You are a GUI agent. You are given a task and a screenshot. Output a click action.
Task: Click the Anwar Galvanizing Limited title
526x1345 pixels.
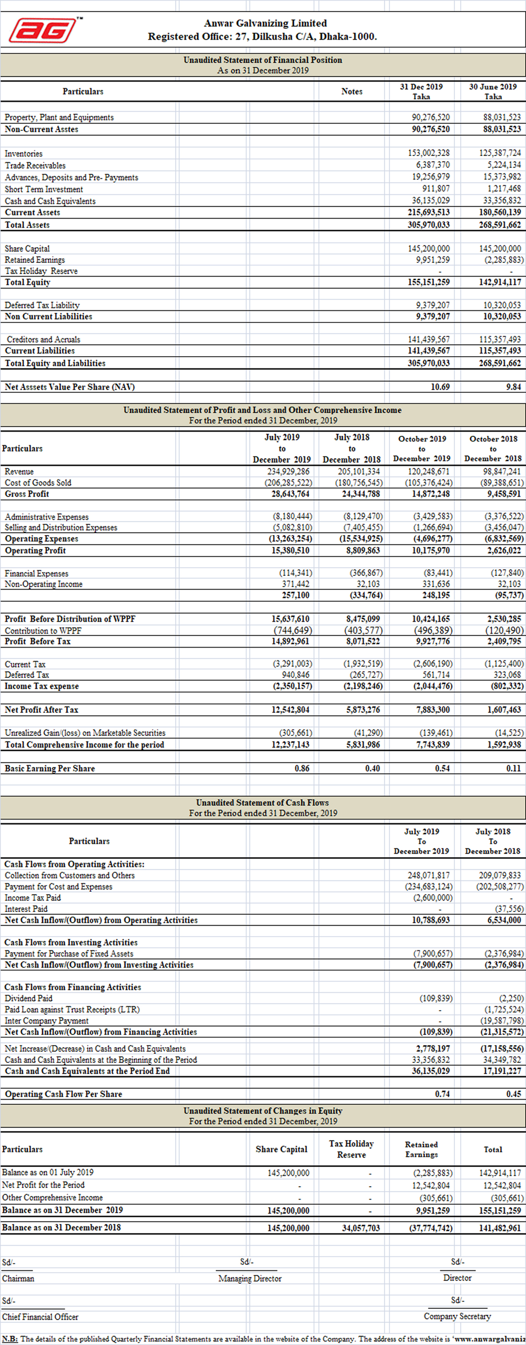pos(265,23)
